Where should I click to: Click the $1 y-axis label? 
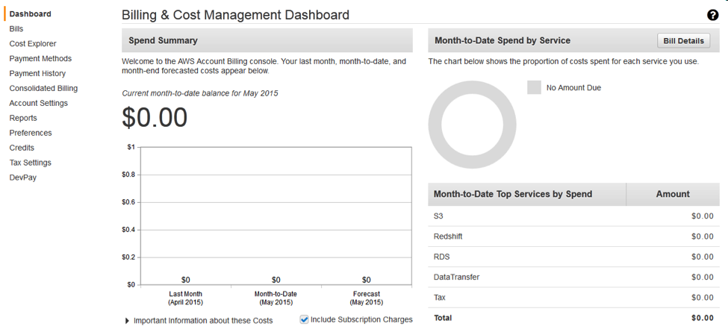pyautogui.click(x=131, y=147)
